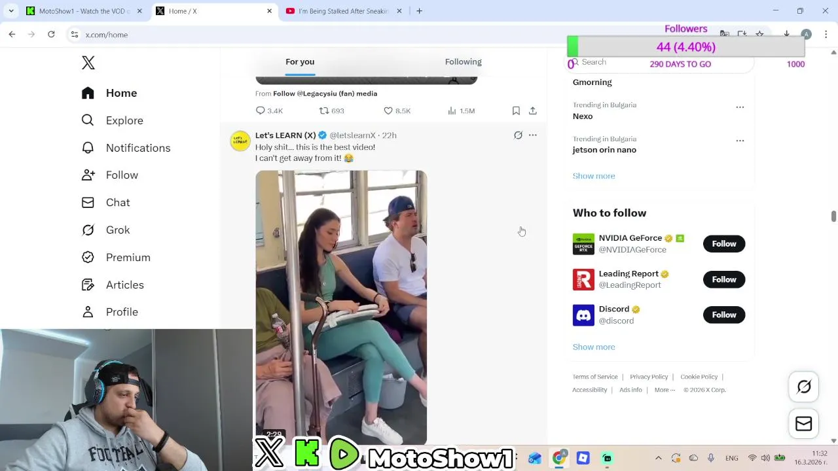Switch to the MotoShow1 browser tab
This screenshot has width=838, height=471.
(84, 11)
